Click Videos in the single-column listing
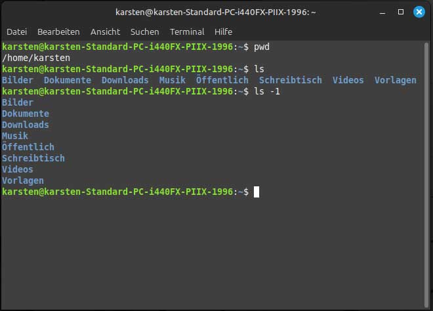 18,169
